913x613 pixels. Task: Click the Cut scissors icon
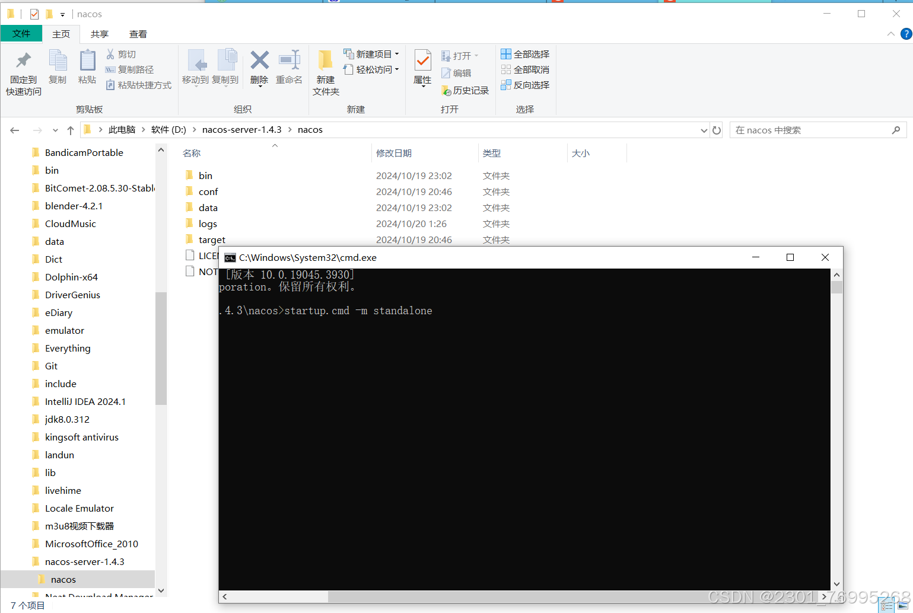click(x=110, y=54)
